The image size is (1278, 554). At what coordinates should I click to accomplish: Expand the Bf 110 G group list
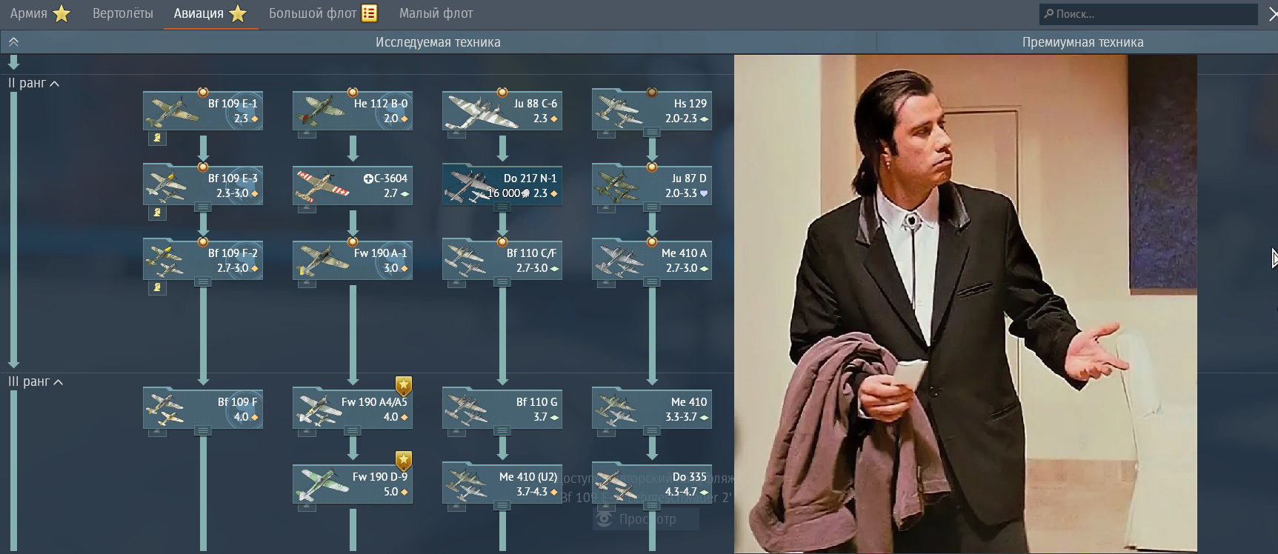click(x=502, y=431)
